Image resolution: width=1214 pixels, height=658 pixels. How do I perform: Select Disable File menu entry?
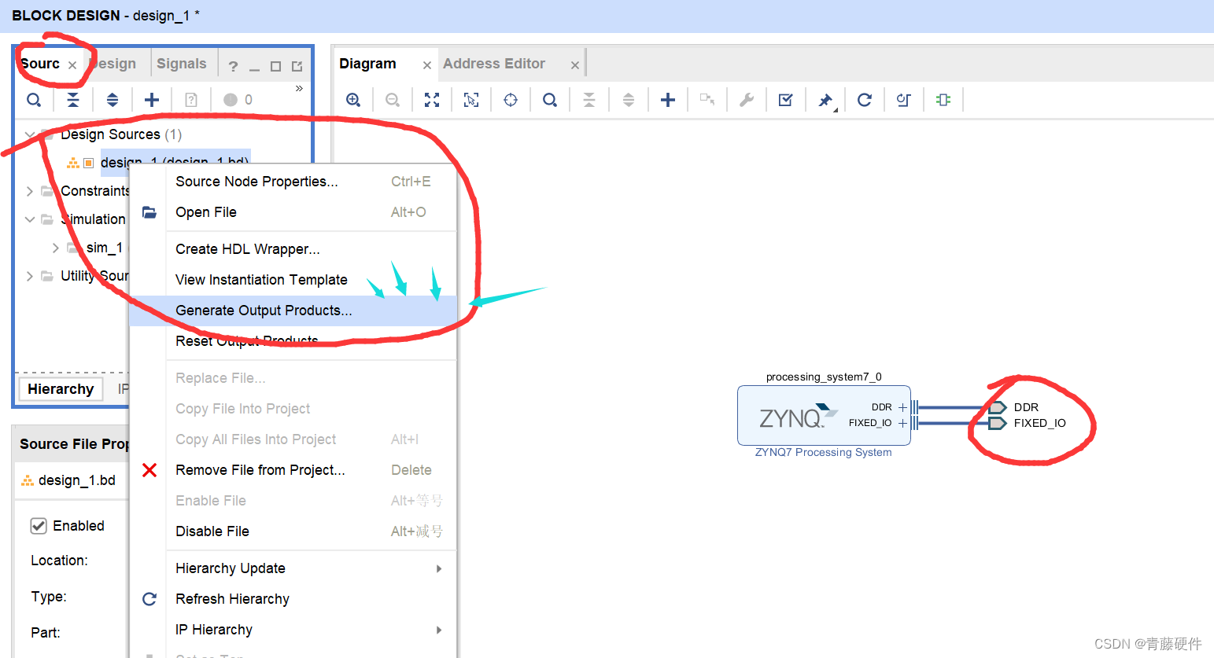tap(293, 531)
